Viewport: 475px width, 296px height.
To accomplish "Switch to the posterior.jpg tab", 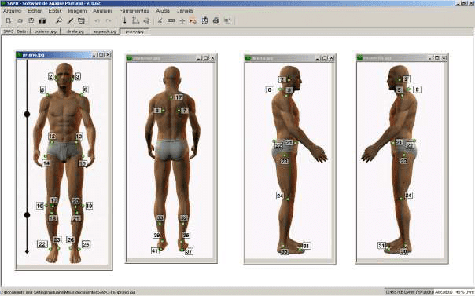I will click(x=45, y=31).
